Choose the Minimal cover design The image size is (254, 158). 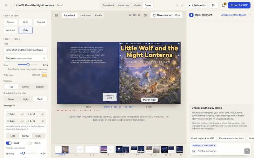[10, 30]
